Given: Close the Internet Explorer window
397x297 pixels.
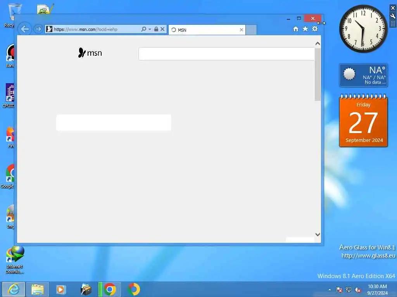Looking at the screenshot, I should coord(313,18).
